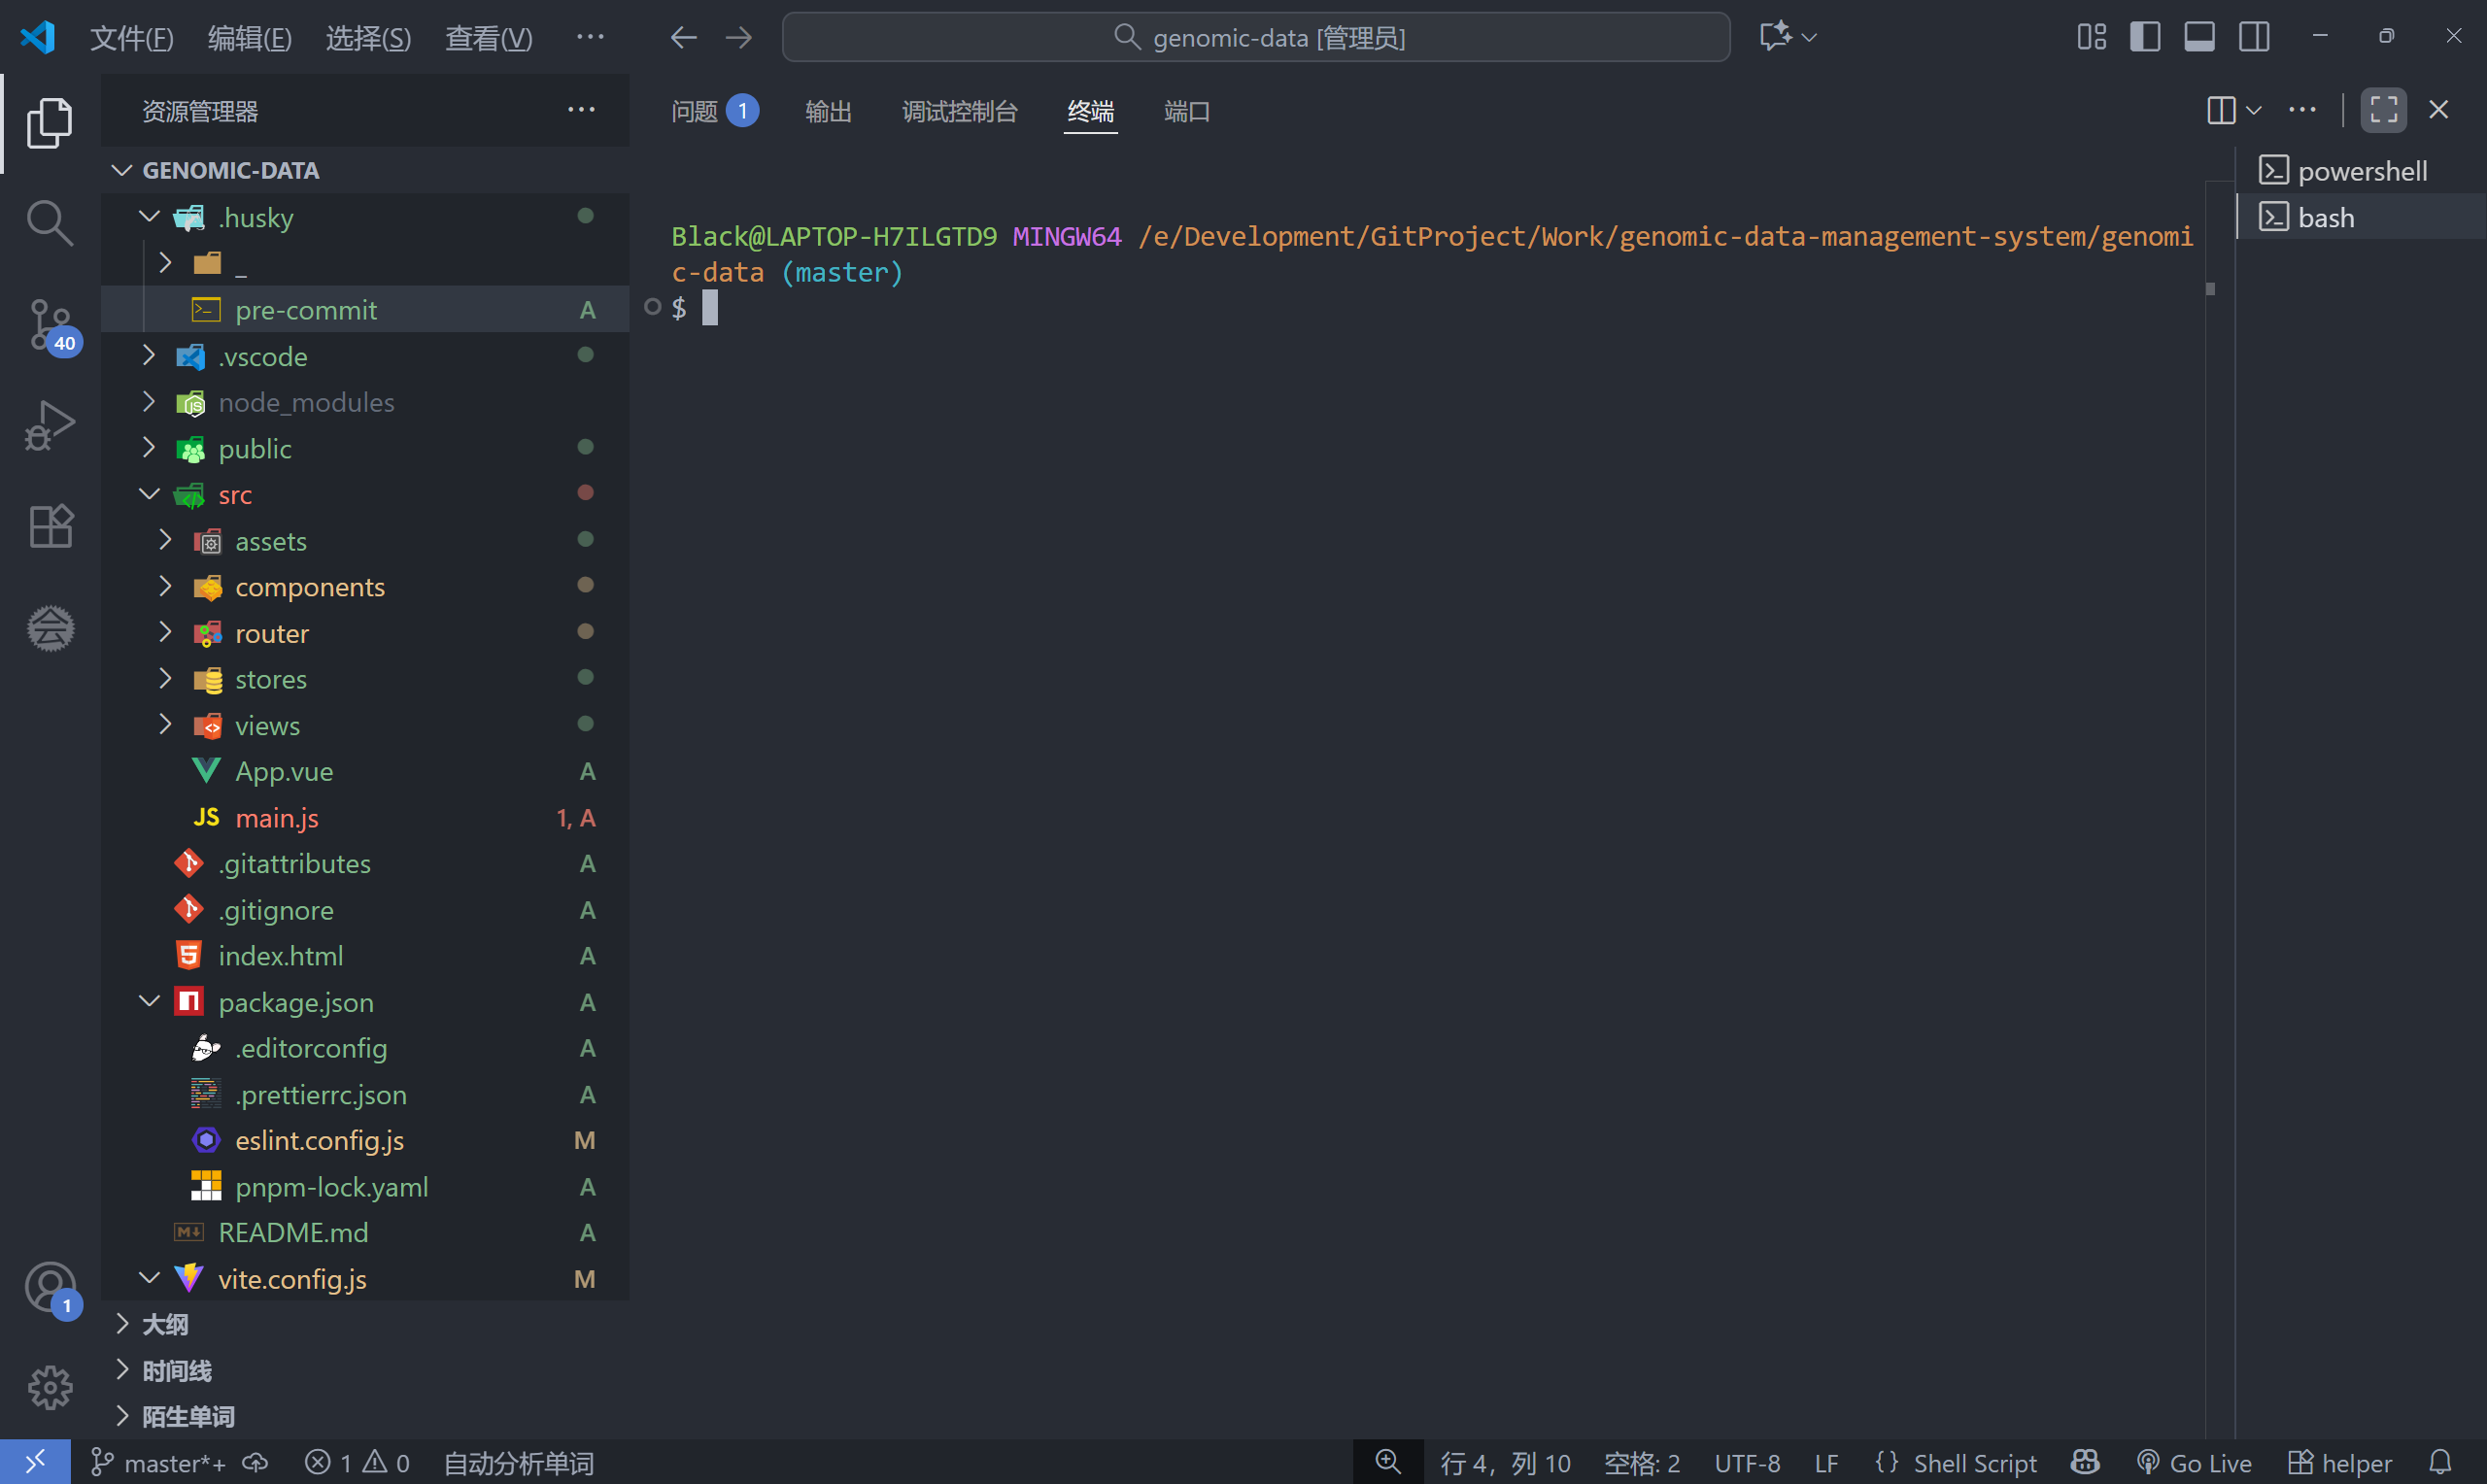Toggle maximized panel size

point(2383,110)
